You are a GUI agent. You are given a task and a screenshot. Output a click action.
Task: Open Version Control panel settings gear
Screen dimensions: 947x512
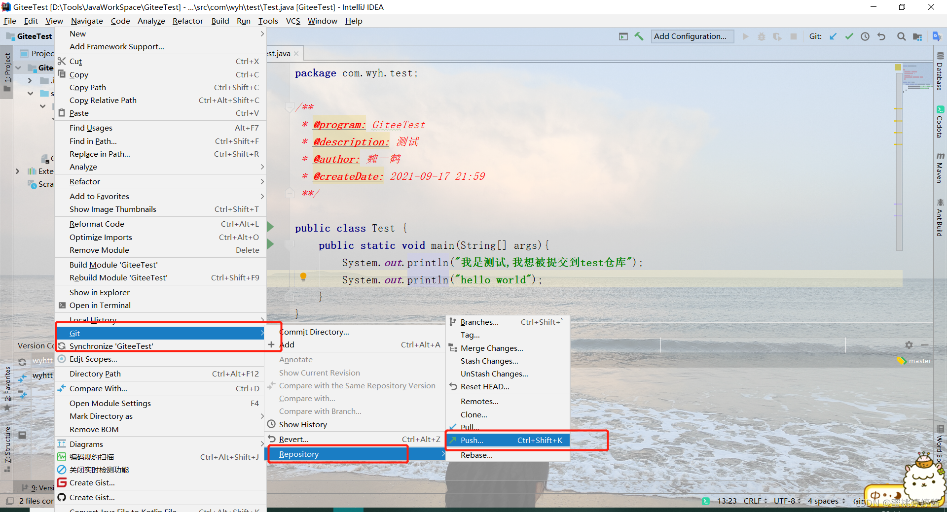tap(909, 345)
